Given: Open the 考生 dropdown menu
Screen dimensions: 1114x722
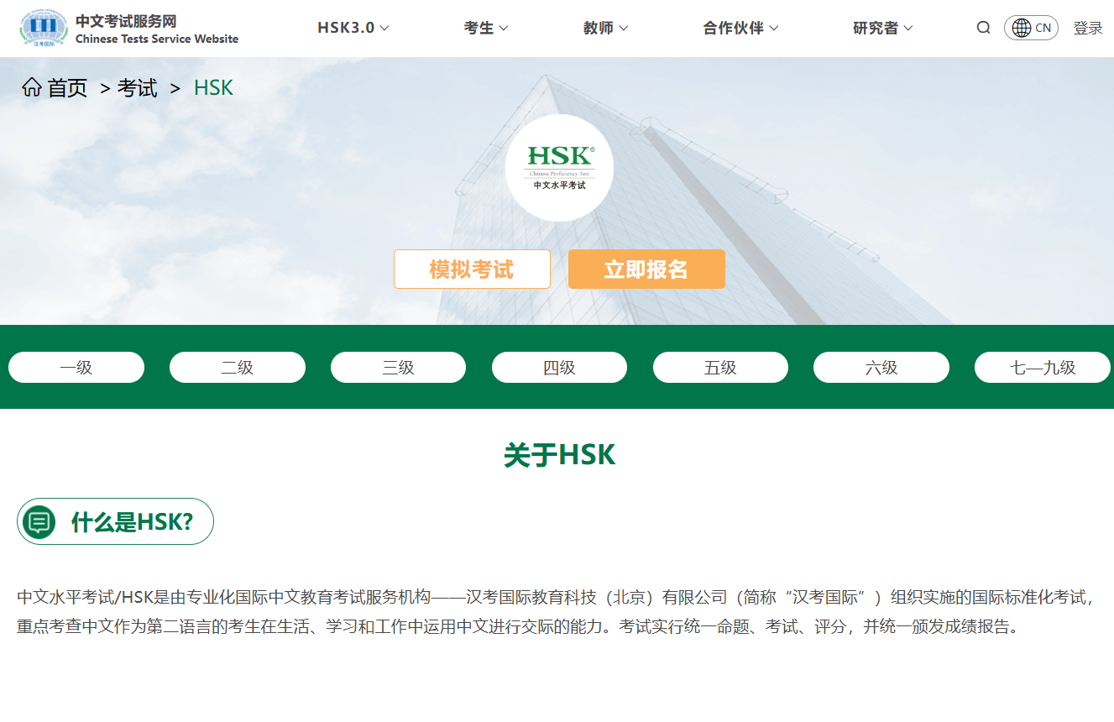Looking at the screenshot, I should 485,27.
